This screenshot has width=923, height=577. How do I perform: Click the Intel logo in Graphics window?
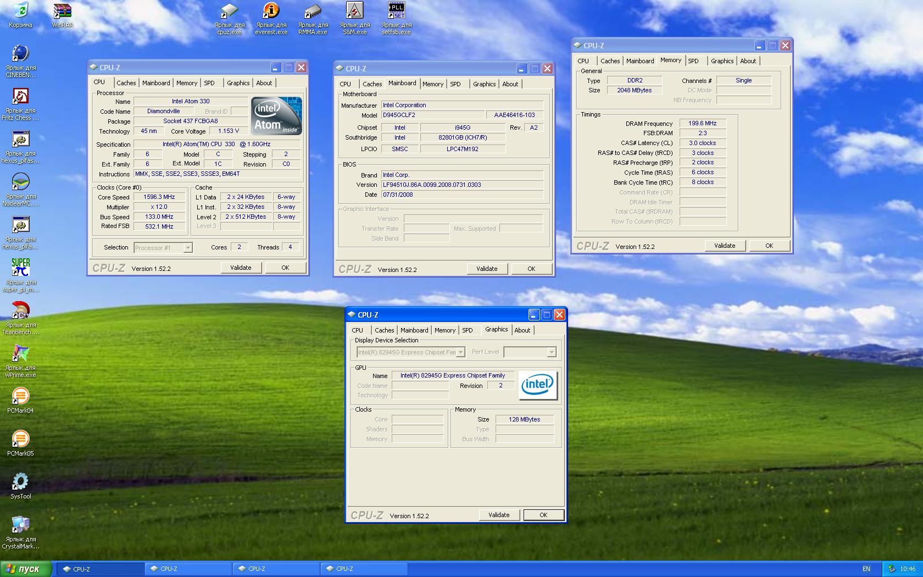[x=538, y=385]
